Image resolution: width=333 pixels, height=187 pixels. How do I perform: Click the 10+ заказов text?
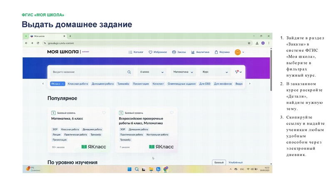pyautogui.click(x=58, y=147)
